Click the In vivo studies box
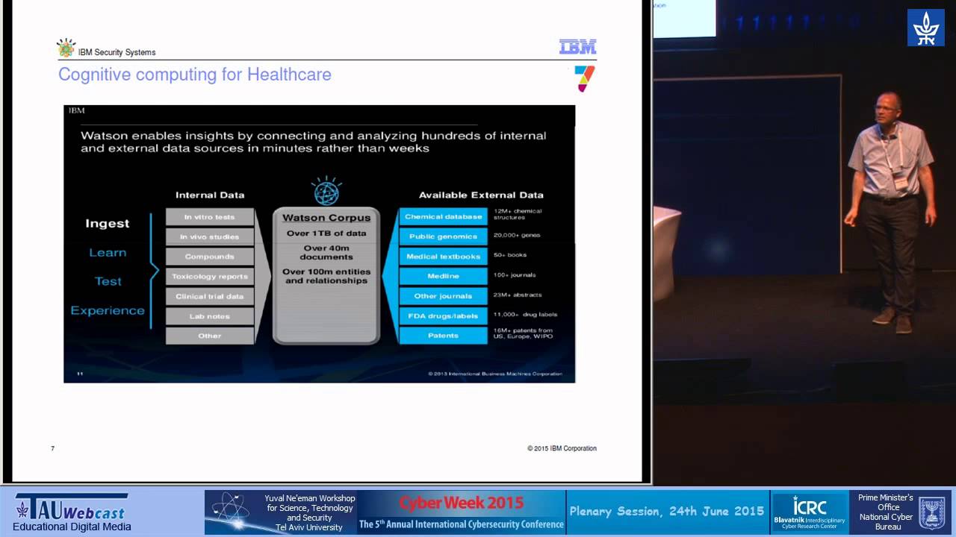956x537 pixels. pyautogui.click(x=210, y=236)
